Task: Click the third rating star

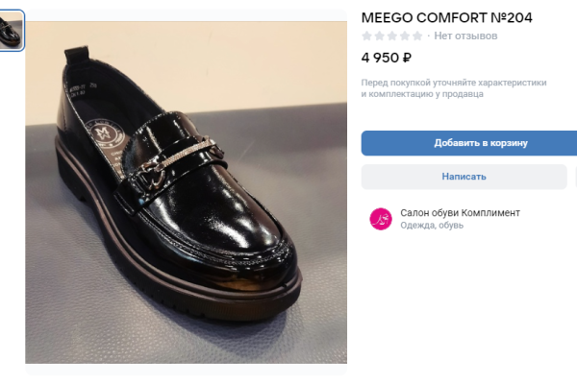Action: (x=391, y=36)
